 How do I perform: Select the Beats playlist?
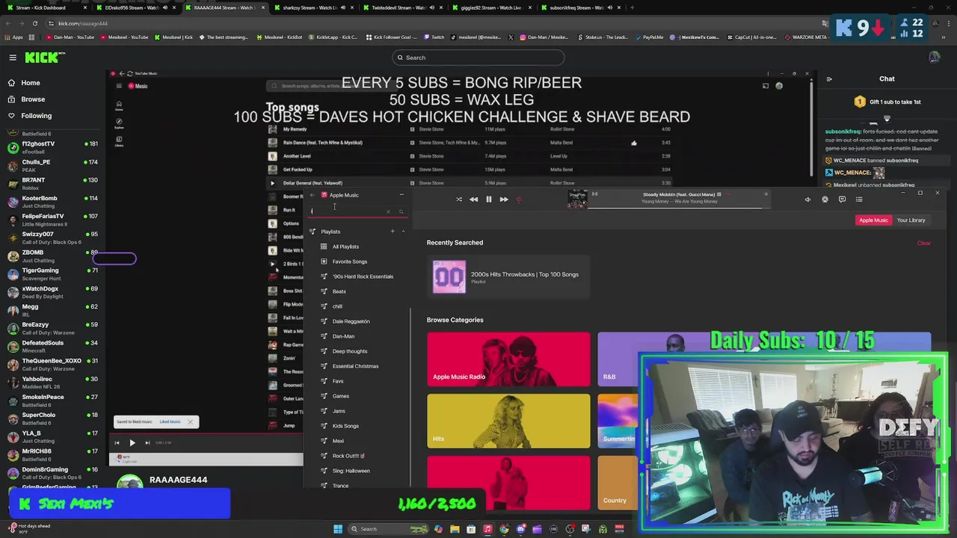pos(339,291)
